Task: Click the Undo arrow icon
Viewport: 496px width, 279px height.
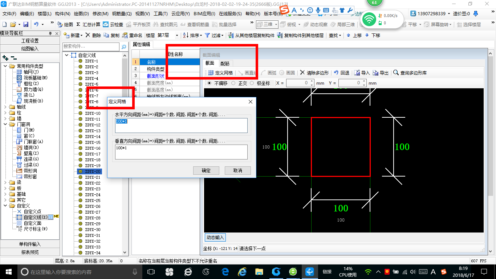Action: point(36,24)
